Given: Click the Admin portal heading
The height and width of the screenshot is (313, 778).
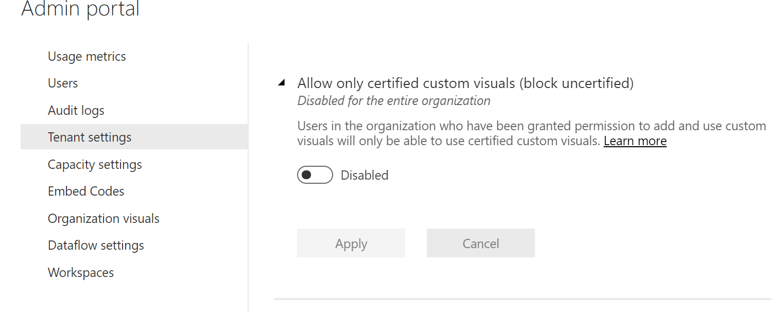Looking at the screenshot, I should point(80,9).
